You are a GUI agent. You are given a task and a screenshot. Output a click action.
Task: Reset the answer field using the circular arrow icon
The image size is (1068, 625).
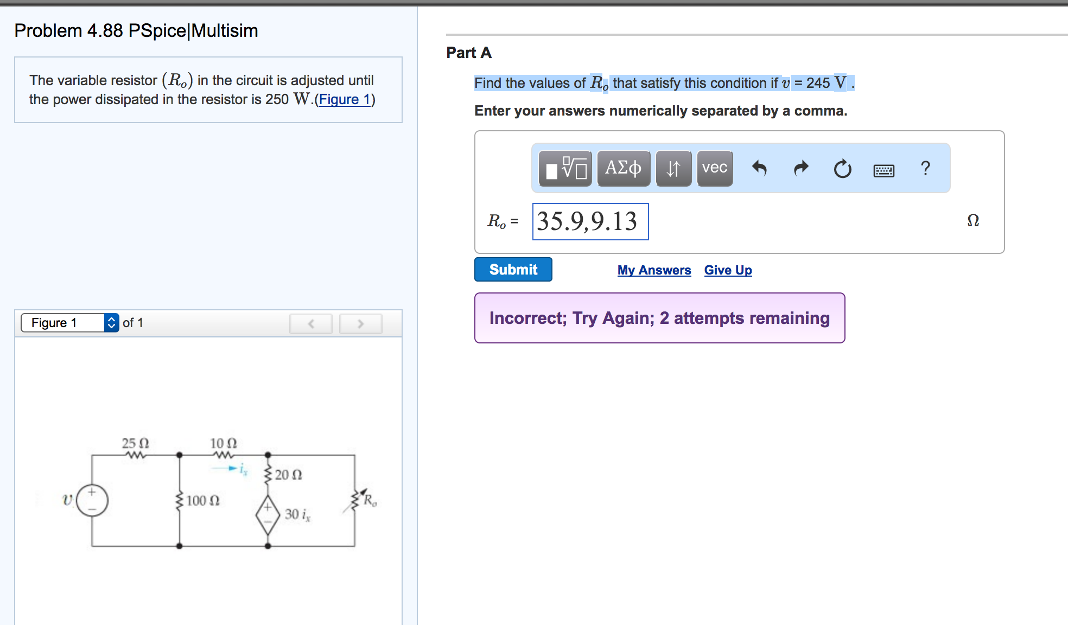842,169
